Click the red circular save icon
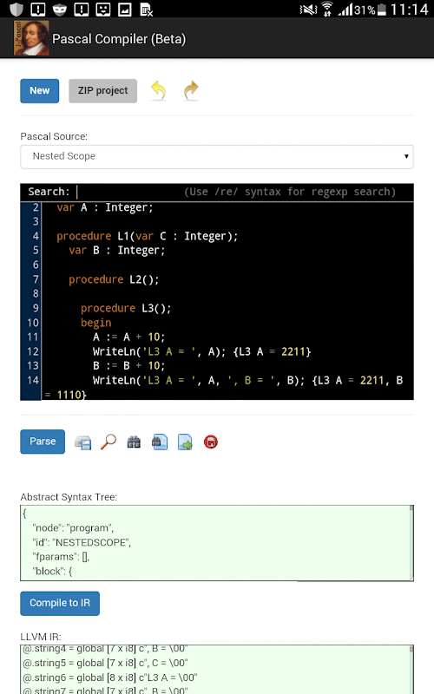 click(x=211, y=442)
